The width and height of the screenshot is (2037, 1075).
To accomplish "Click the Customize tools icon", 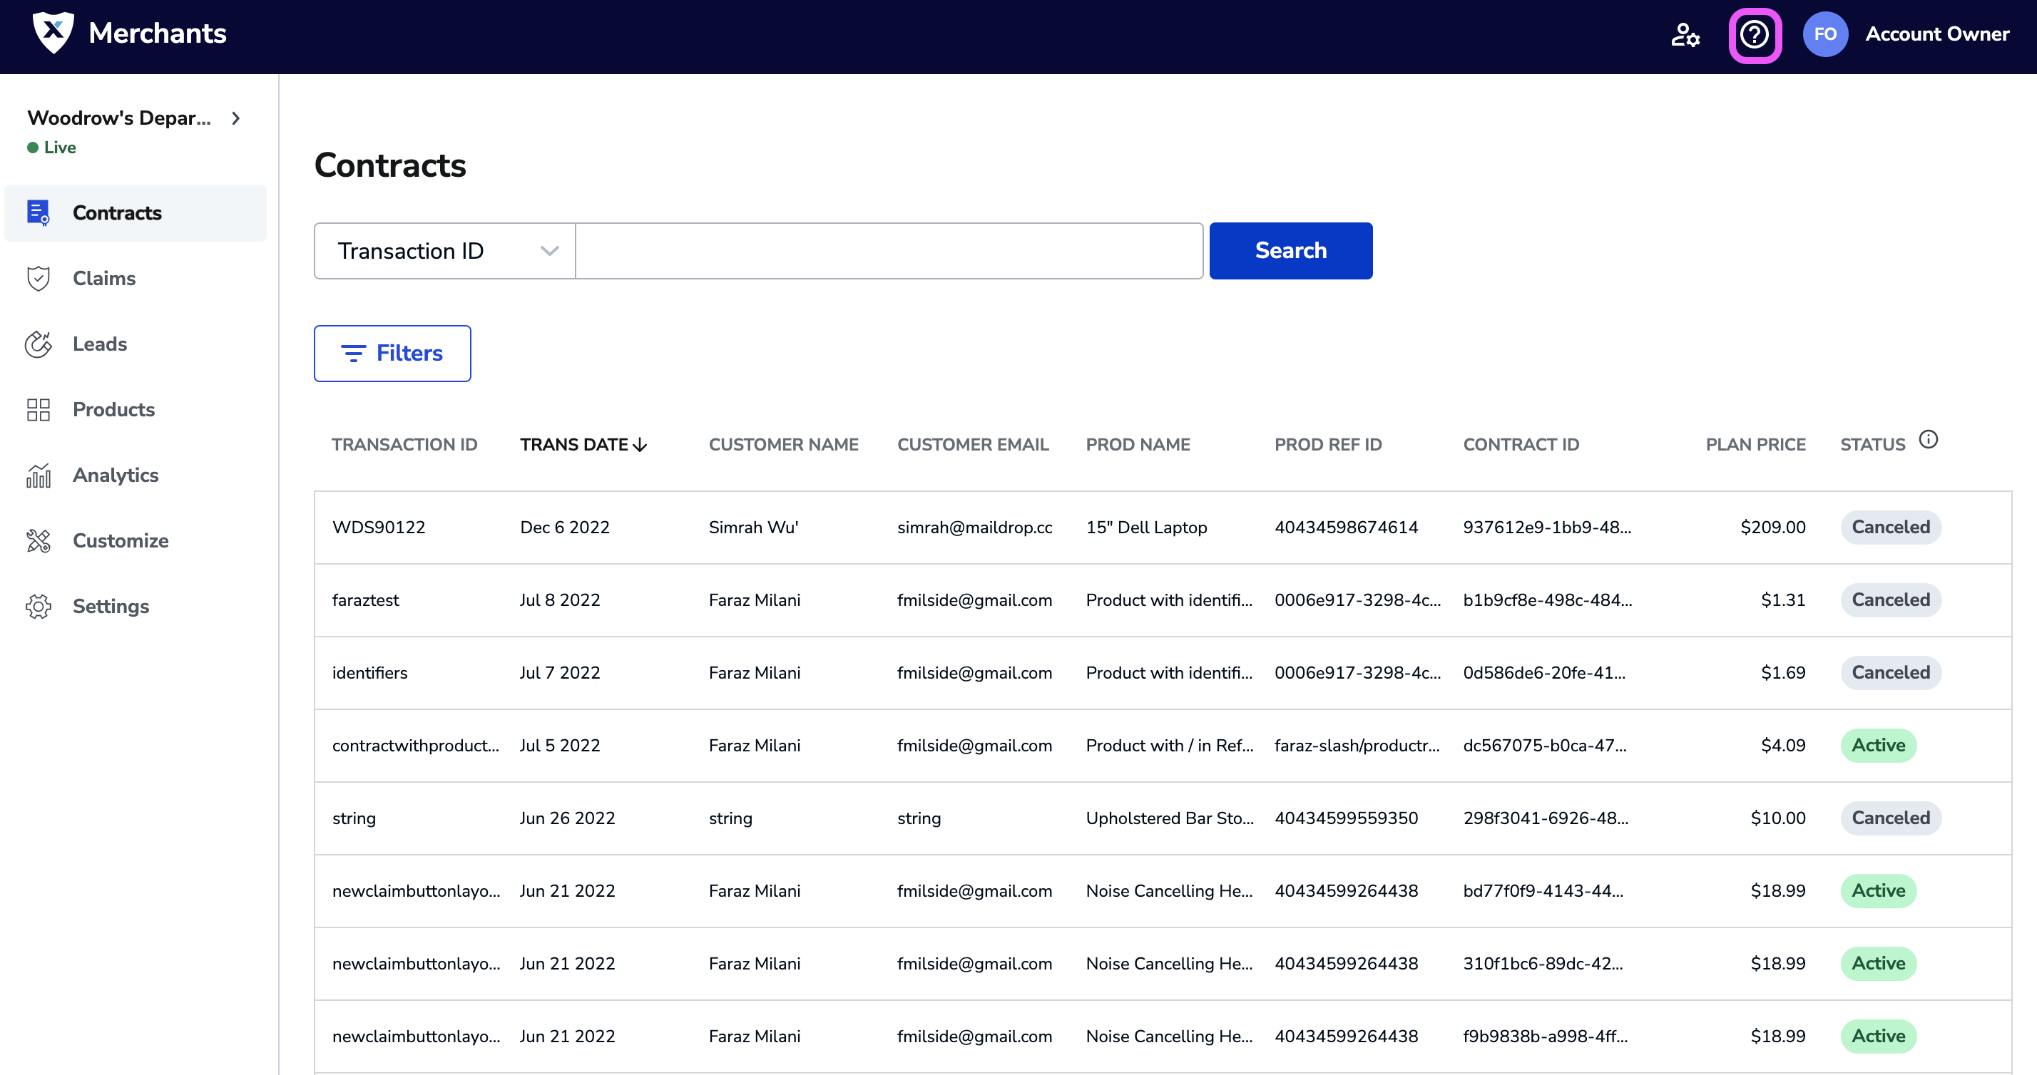I will click(38, 540).
